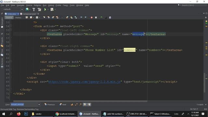Viewport: 208px width, 117px height.
Task: Run the project with green play icon
Action: [x=45, y=9]
